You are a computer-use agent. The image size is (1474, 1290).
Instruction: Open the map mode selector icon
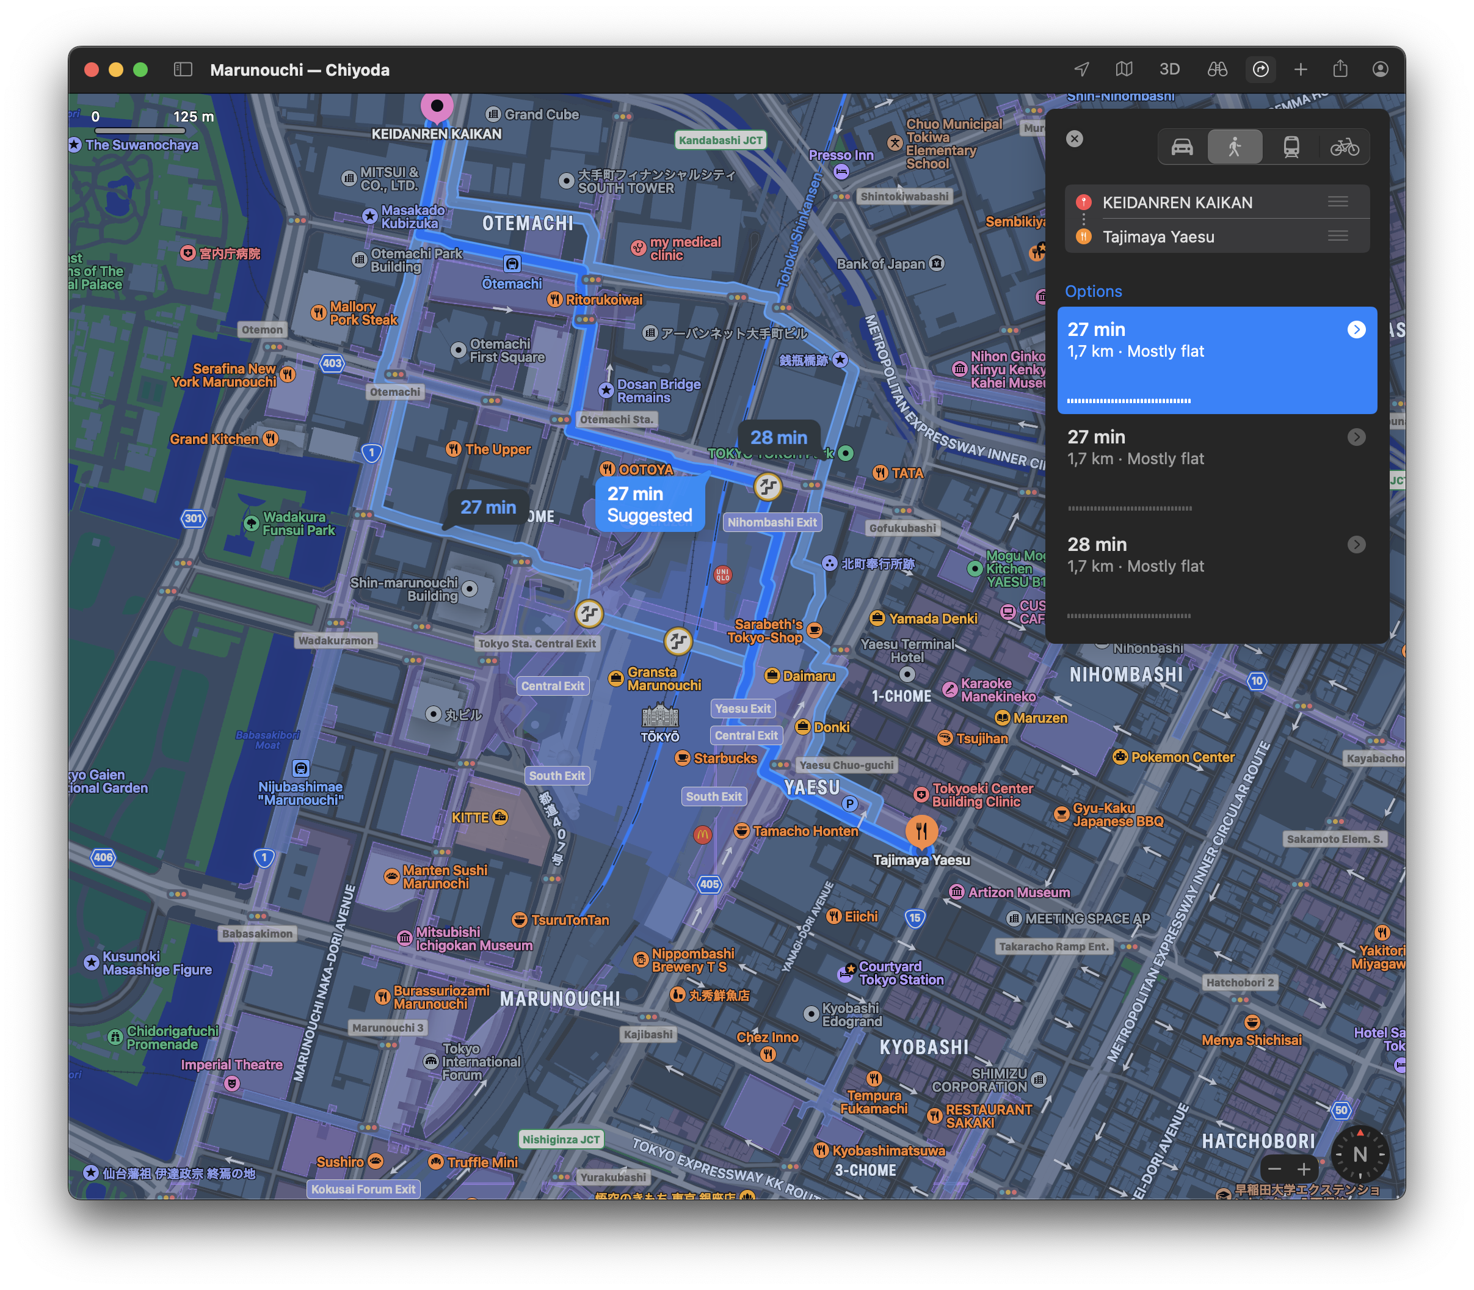(1124, 69)
